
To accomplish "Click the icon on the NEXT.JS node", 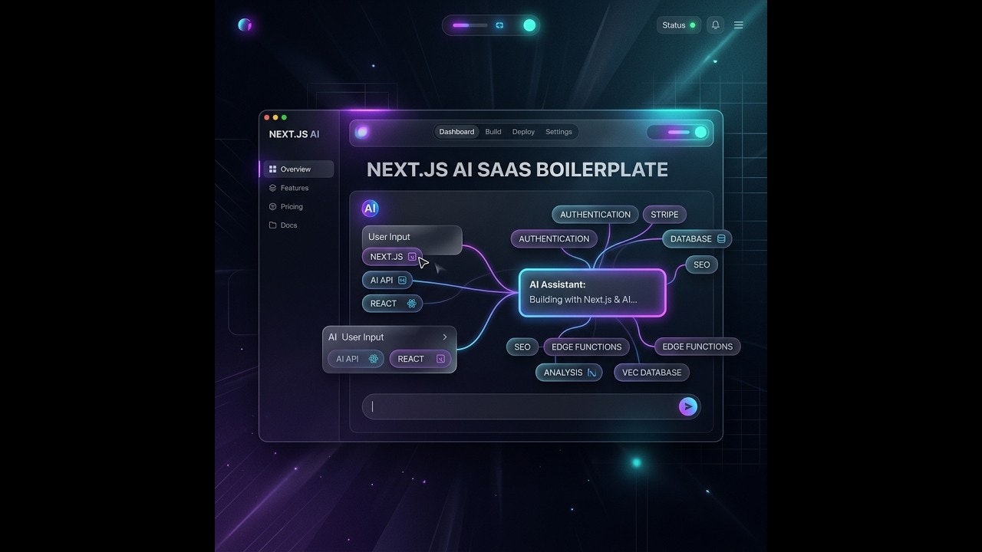I will tap(412, 257).
